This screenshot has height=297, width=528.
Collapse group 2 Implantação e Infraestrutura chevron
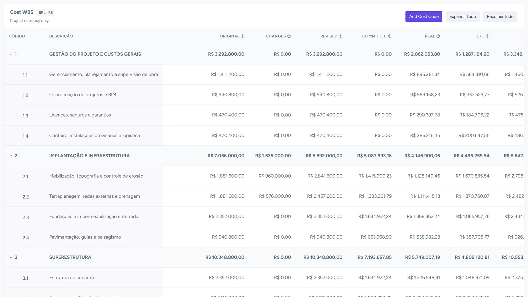pyautogui.click(x=11, y=156)
